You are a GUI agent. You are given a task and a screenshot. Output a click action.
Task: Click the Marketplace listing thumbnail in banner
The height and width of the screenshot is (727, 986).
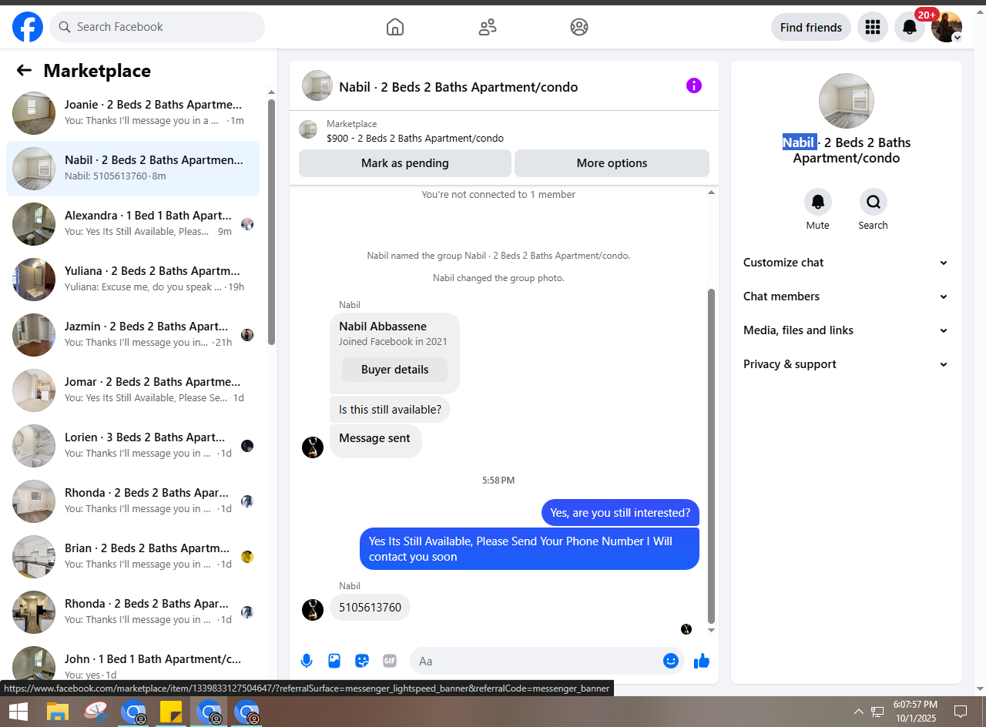coord(308,129)
